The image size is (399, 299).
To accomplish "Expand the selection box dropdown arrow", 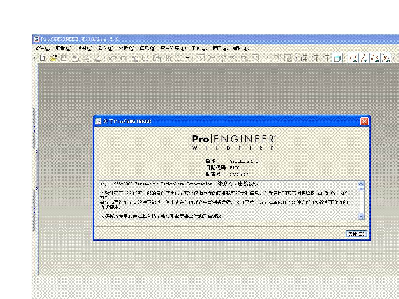I will click(x=187, y=58).
